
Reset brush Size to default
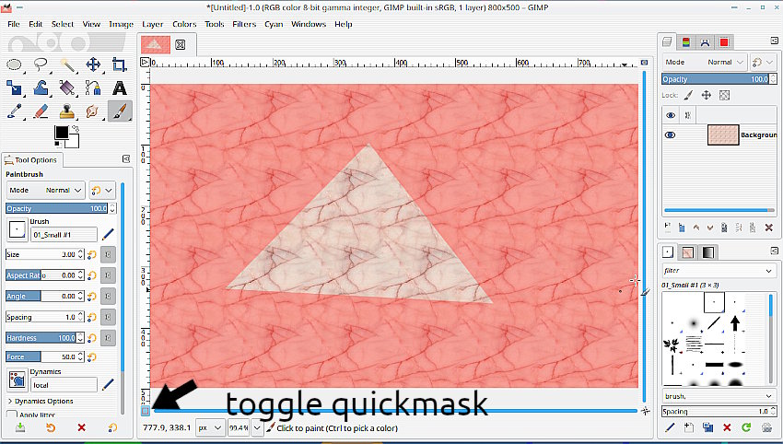click(92, 255)
